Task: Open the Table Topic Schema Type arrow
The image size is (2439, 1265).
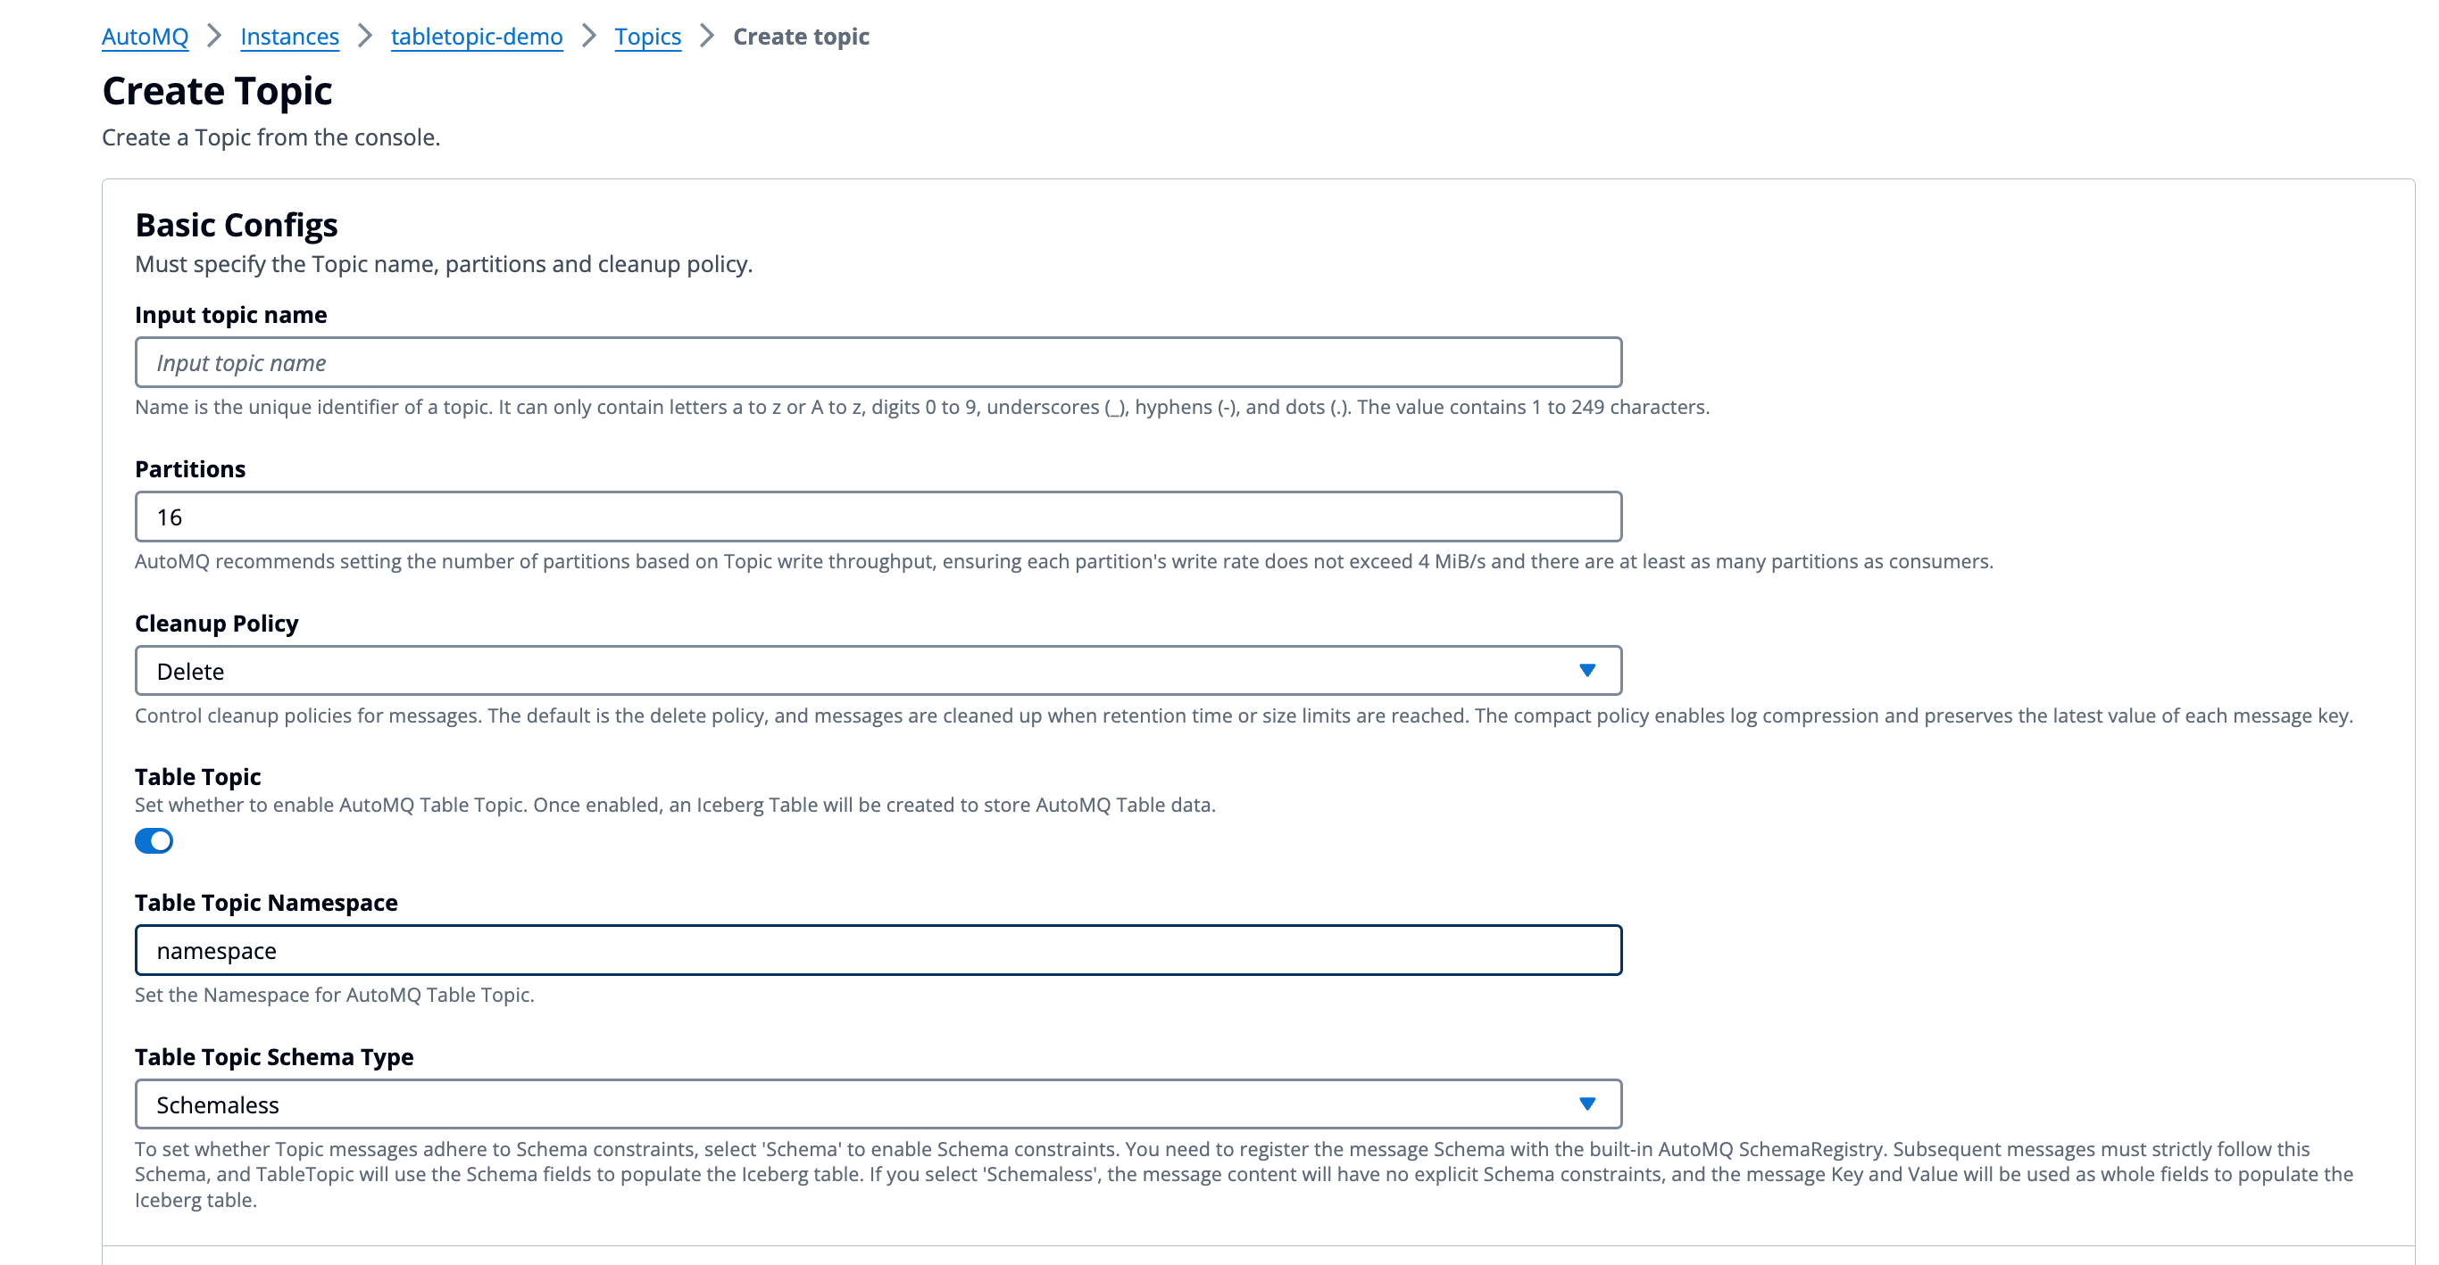Action: [x=1586, y=1104]
